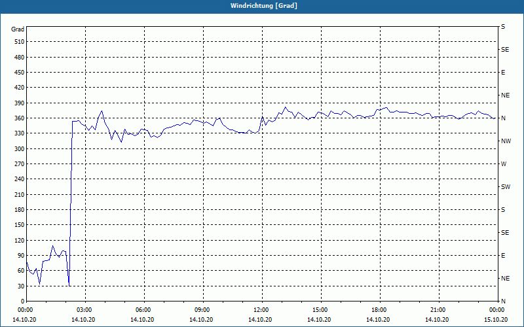Click the 270 degree axis label
This screenshot has height=327, width=524.
20,164
